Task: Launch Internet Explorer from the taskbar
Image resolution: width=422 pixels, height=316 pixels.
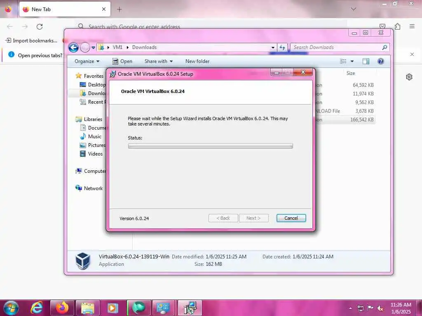Action: tap(37, 308)
